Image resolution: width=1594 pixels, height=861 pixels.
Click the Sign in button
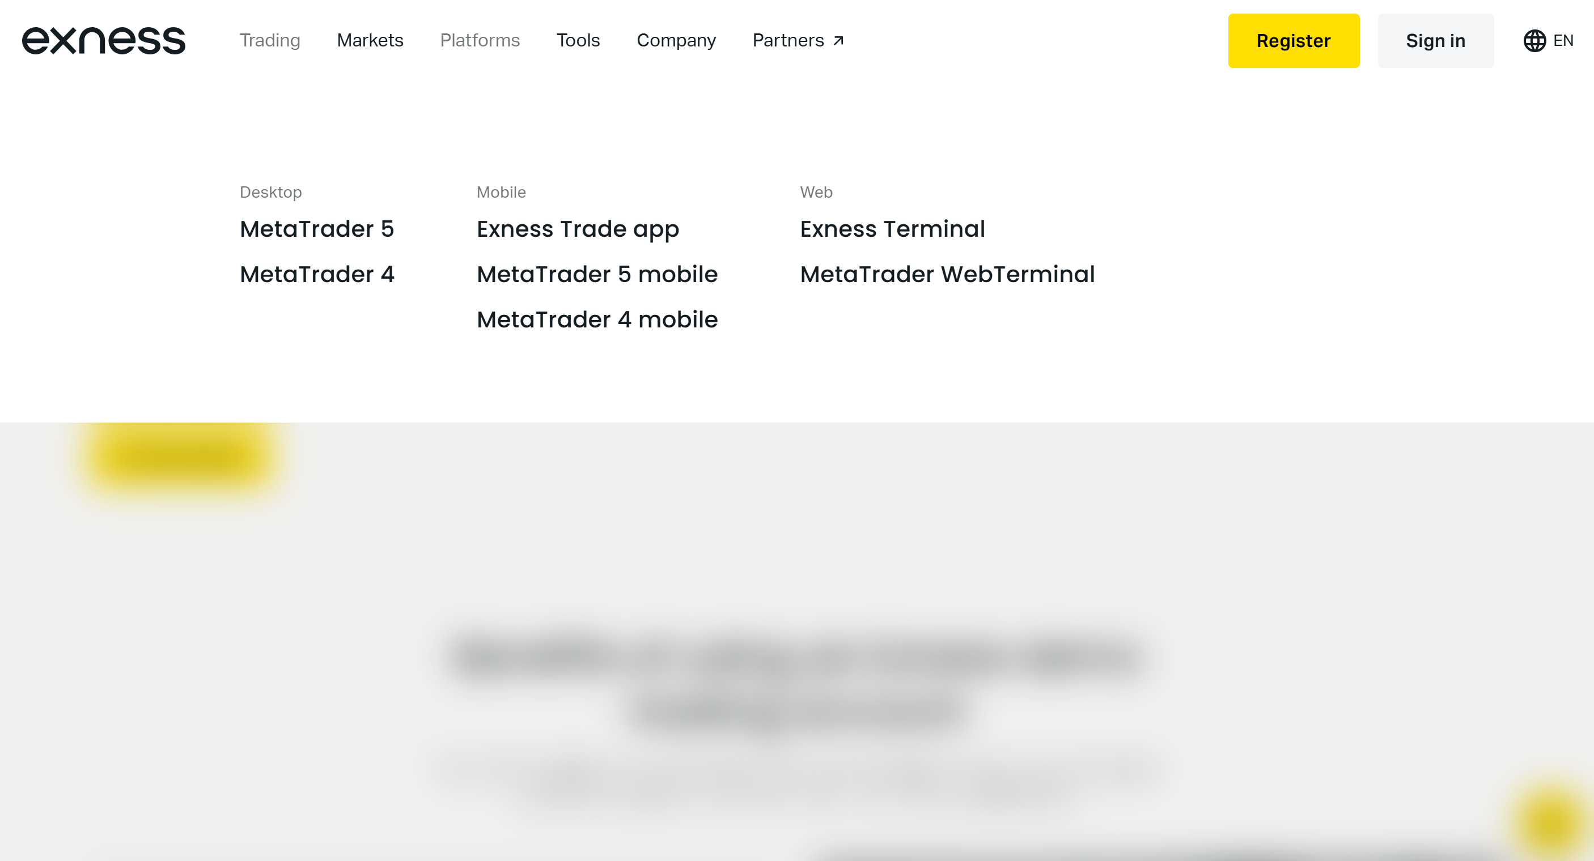(x=1436, y=40)
